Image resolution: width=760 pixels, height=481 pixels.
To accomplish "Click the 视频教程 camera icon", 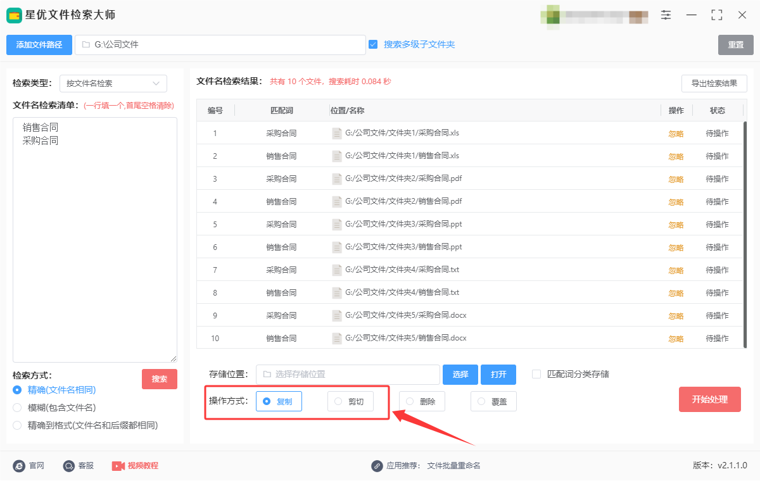I will 118,466.
